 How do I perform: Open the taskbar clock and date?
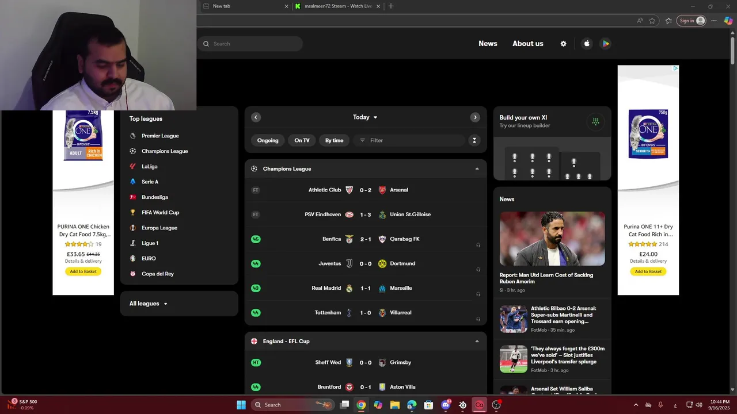pos(720,405)
